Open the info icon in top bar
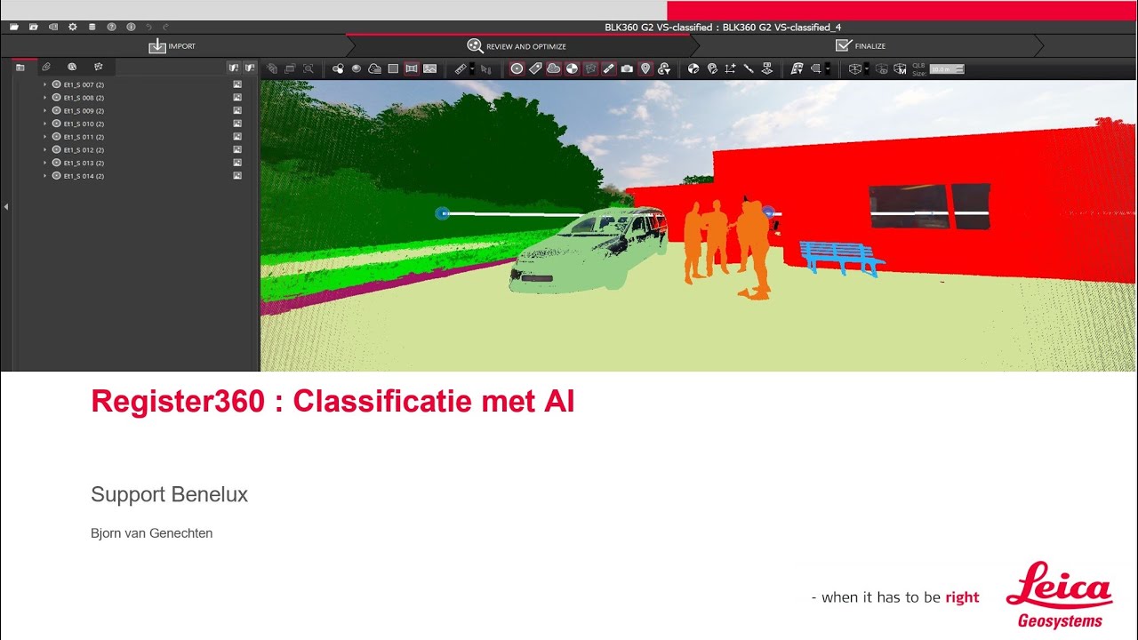Image resolution: width=1138 pixels, height=640 pixels. click(x=131, y=27)
